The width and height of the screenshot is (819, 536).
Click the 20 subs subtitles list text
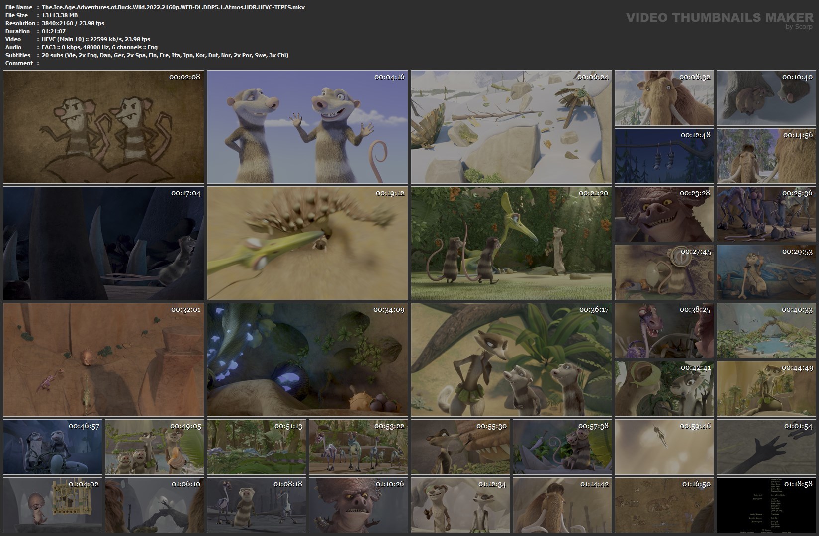(165, 55)
